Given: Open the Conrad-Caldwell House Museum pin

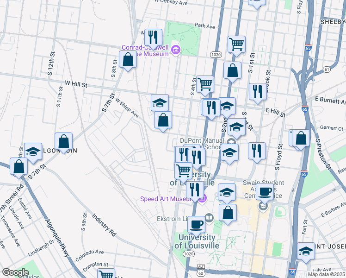Looking at the screenshot, I should click(176, 50).
